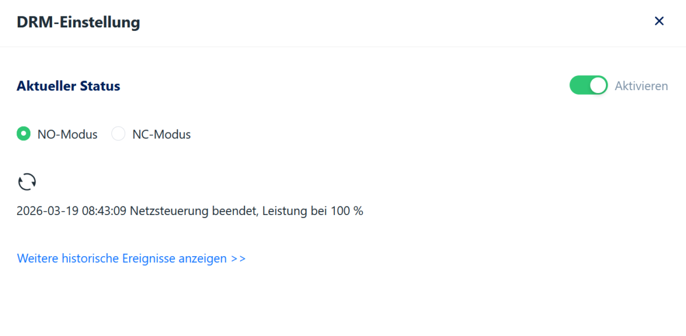Click the DRM-Einstellung title
Viewport: 686px width, 336px height.
[x=78, y=22]
